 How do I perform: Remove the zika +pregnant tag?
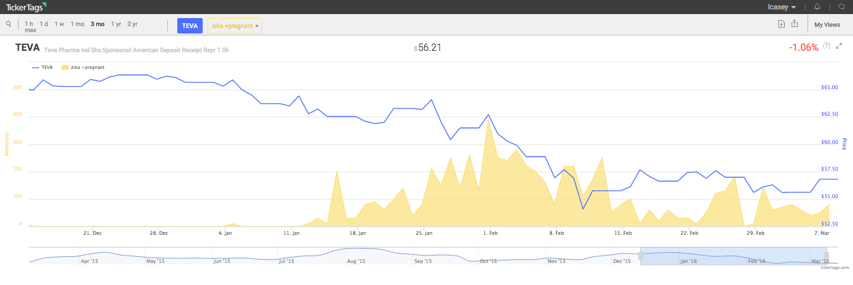(257, 25)
